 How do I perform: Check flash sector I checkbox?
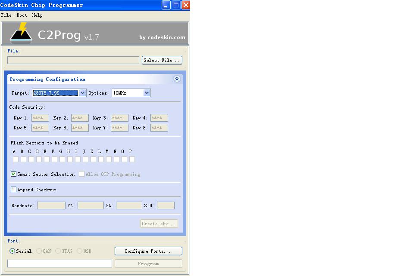coord(78,159)
